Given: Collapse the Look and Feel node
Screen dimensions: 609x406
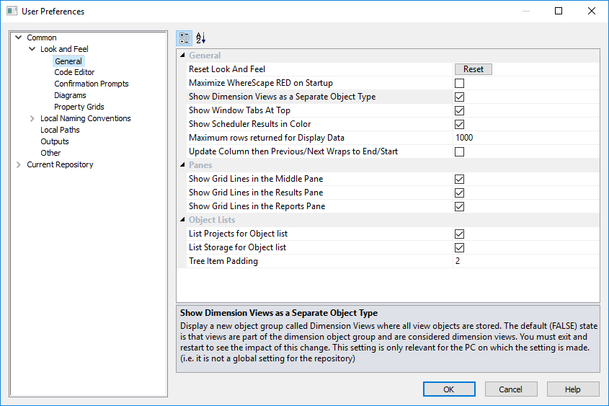Looking at the screenshot, I should [x=32, y=49].
